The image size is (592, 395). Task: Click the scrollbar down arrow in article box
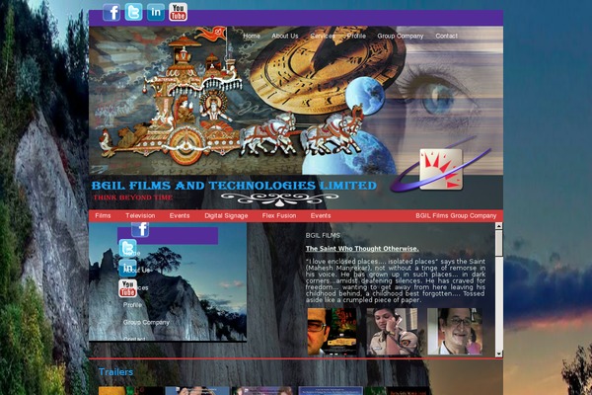coord(498,354)
